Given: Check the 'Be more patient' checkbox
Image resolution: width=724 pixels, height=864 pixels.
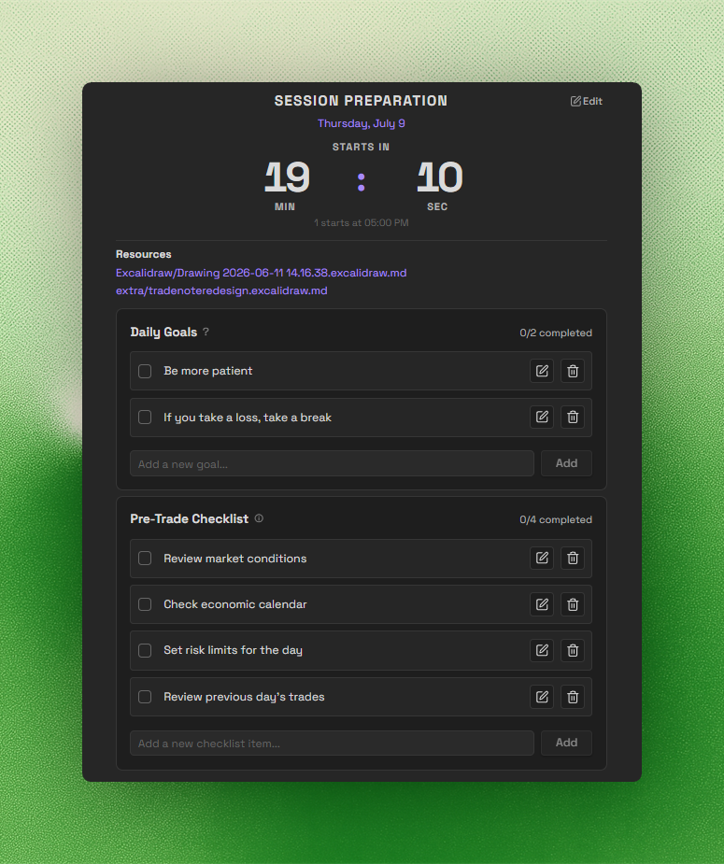Looking at the screenshot, I should (145, 372).
